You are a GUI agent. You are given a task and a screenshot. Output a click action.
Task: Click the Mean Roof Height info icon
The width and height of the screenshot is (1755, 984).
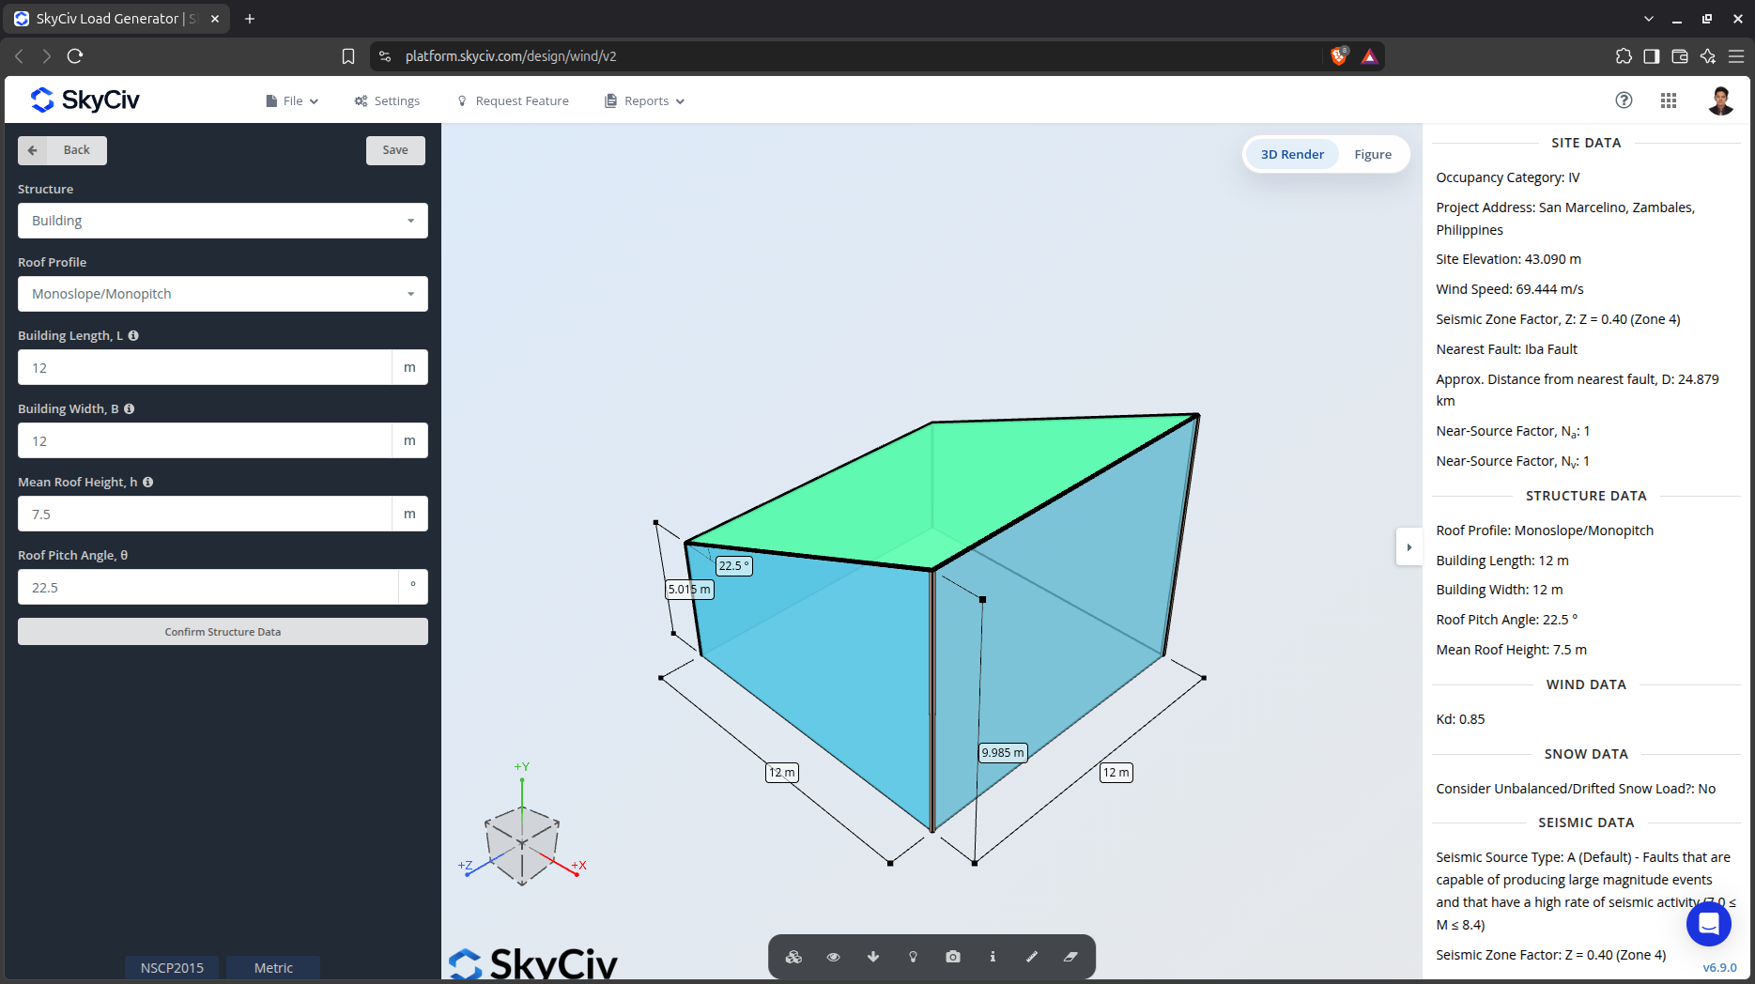(148, 482)
